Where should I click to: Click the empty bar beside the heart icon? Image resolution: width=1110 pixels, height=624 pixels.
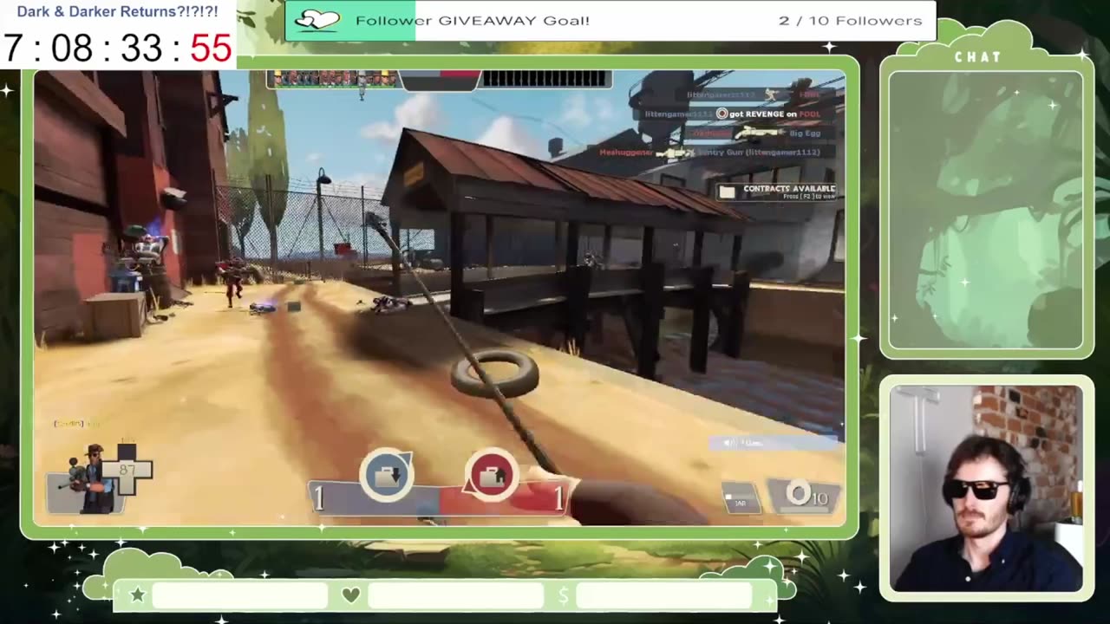click(455, 595)
